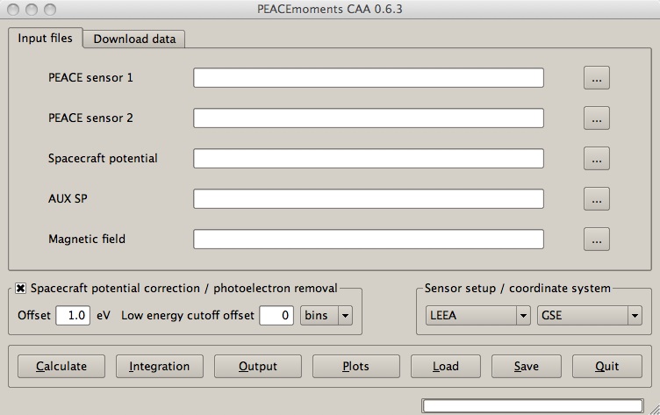Load a saved configuration
Screen dimensions: 660x415
click(446, 366)
